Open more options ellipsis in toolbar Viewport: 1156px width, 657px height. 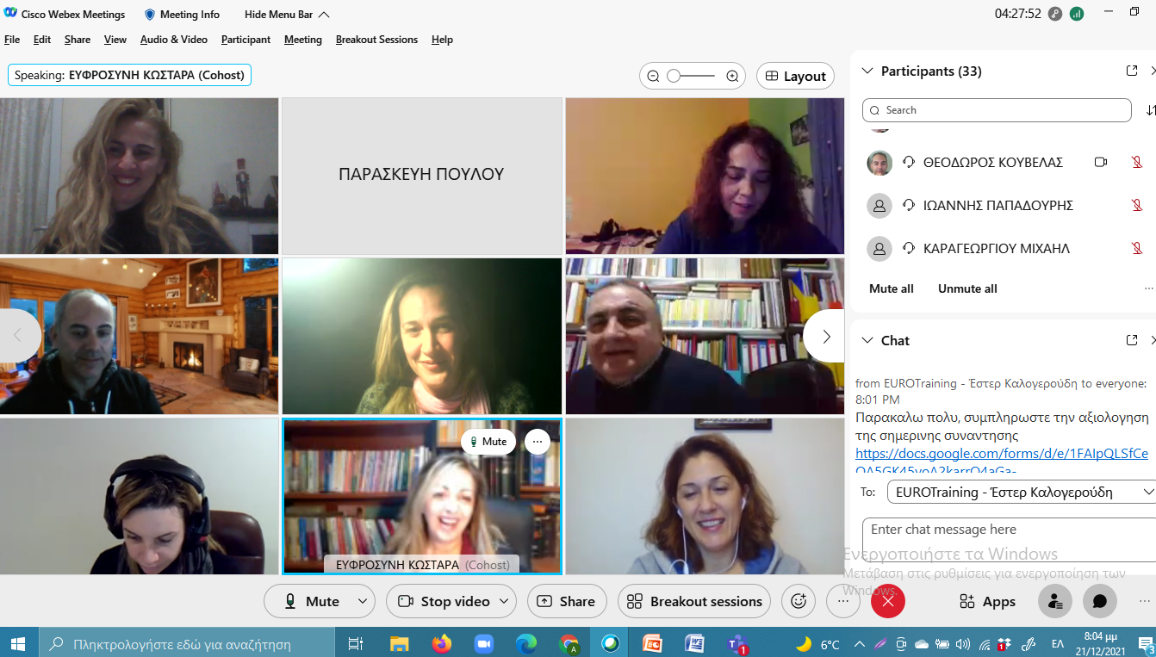point(843,601)
